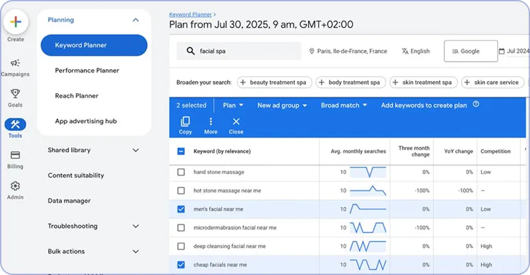Screen dimensions: 530x275
Task: Check 'hand stone massage' row checkbox
Action: (181, 172)
